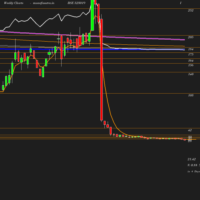Click the 175 price level label
This screenshot has width=200, height=200.
(x=191, y=54)
